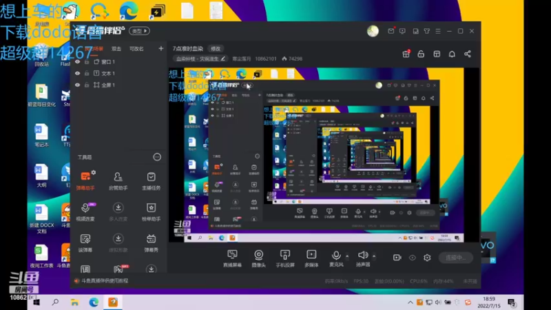Image resolution: width=551 pixels, height=310 pixels.
Task: Switch to the 双击 scene tab
Action: pos(116,49)
